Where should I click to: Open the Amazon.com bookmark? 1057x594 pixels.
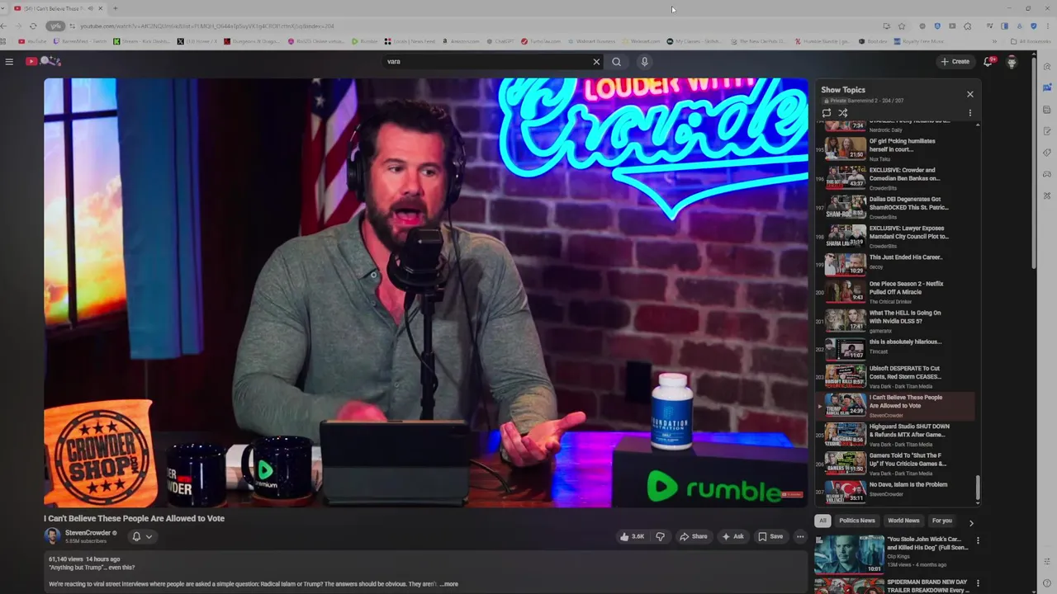click(x=461, y=40)
